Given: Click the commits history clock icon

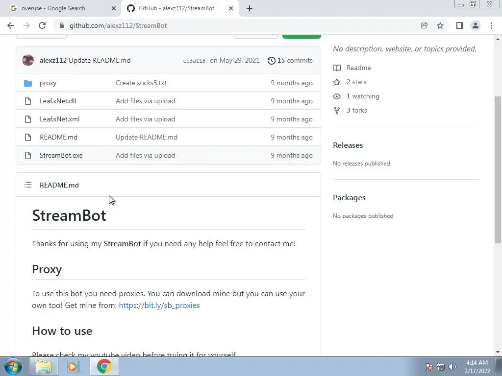Looking at the screenshot, I should pos(271,60).
